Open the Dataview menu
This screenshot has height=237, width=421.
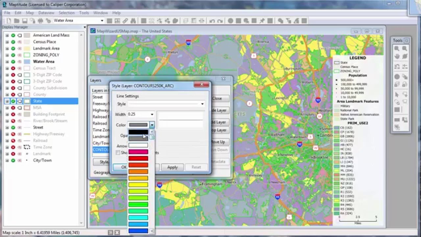pyautogui.click(x=46, y=13)
